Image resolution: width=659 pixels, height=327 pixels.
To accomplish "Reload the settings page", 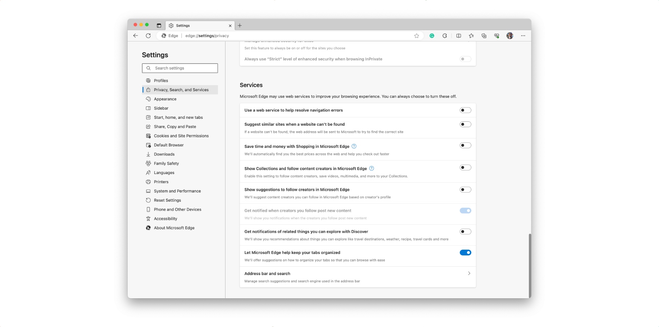I will (148, 36).
